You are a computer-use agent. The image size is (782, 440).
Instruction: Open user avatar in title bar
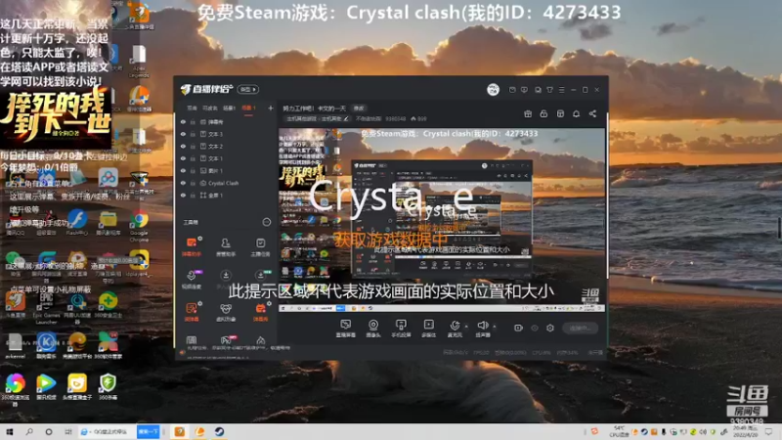pos(493,89)
